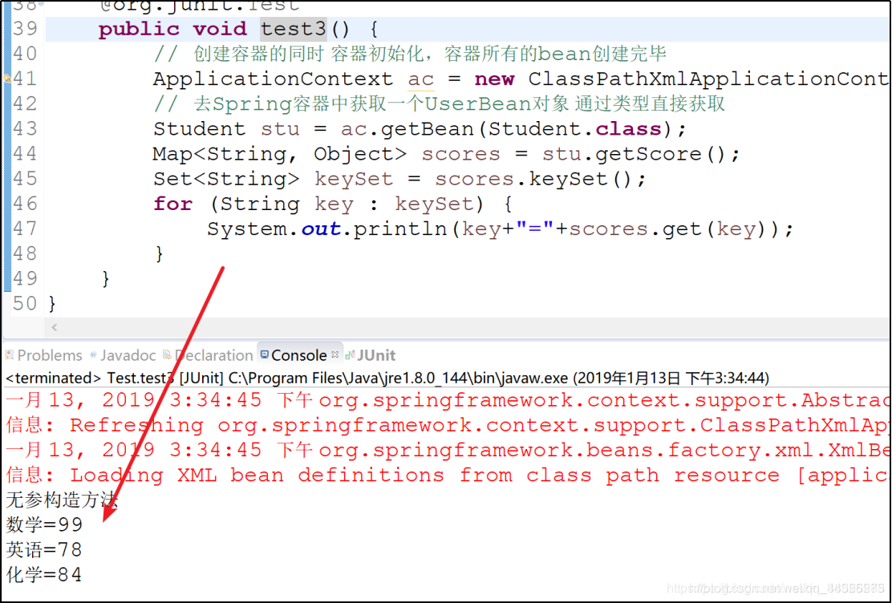The height and width of the screenshot is (603, 892).
Task: Open the Javadoc tab
Action: 123,355
